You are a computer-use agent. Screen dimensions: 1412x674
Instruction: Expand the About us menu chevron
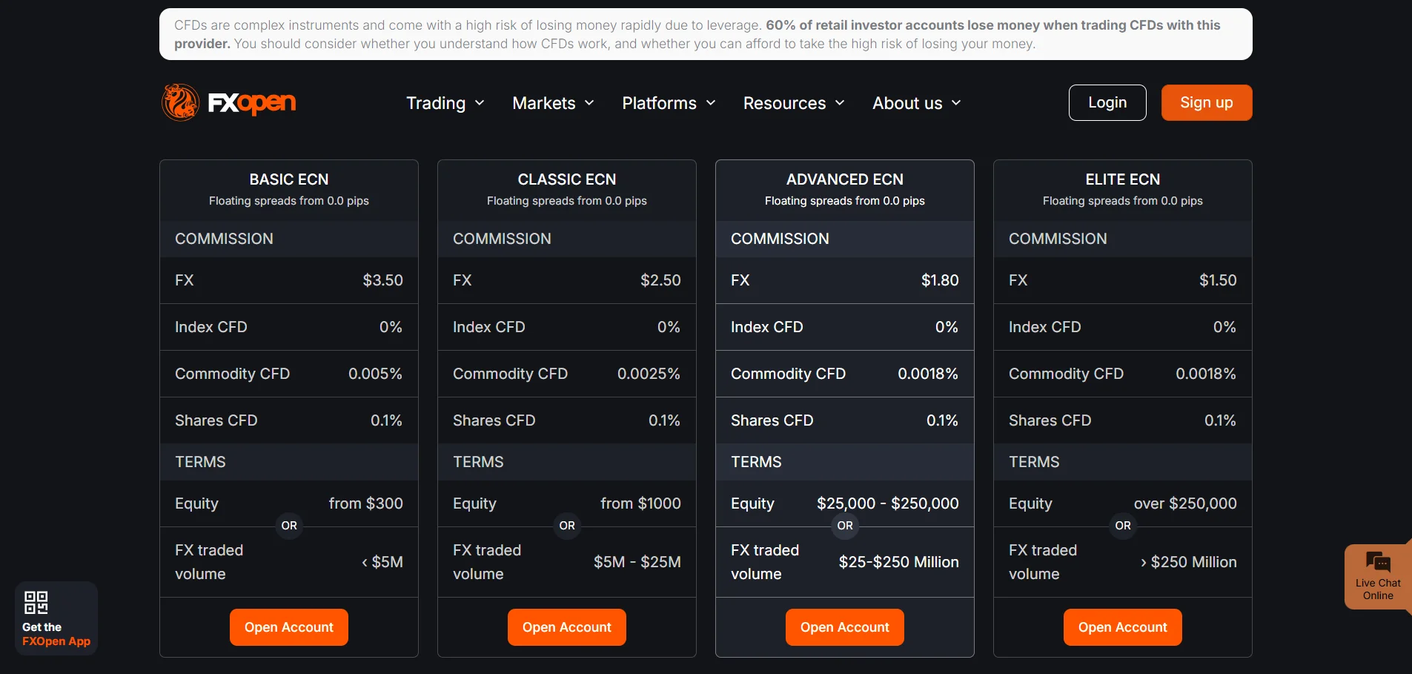point(956,103)
